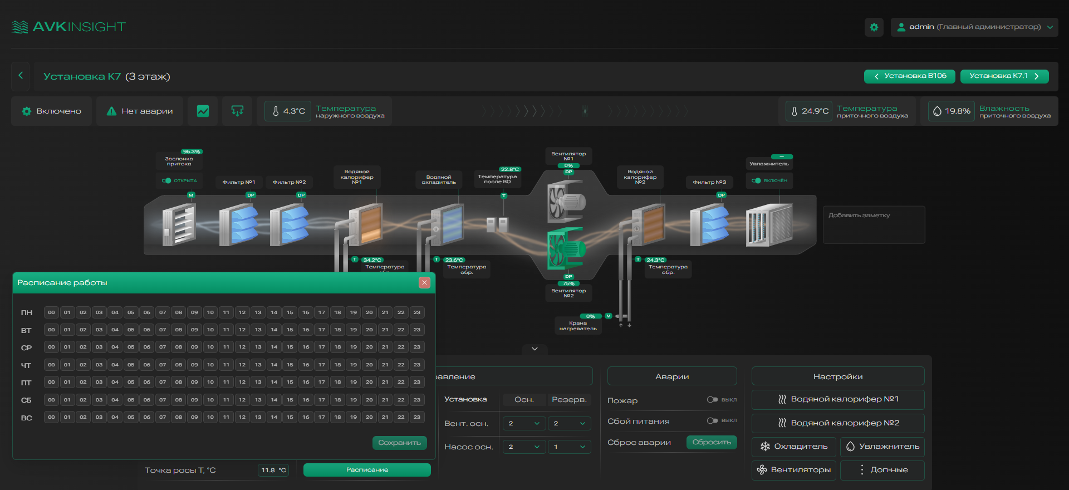Select green Fan №2 graphic
This screenshot has width=1069, height=490.
566,248
